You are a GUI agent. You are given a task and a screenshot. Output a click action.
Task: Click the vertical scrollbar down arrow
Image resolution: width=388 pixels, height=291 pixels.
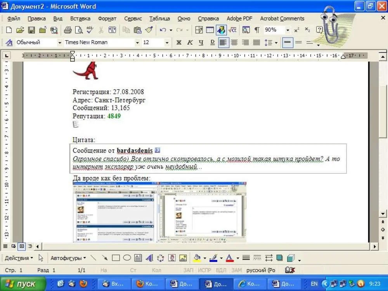pyautogui.click(x=383, y=213)
